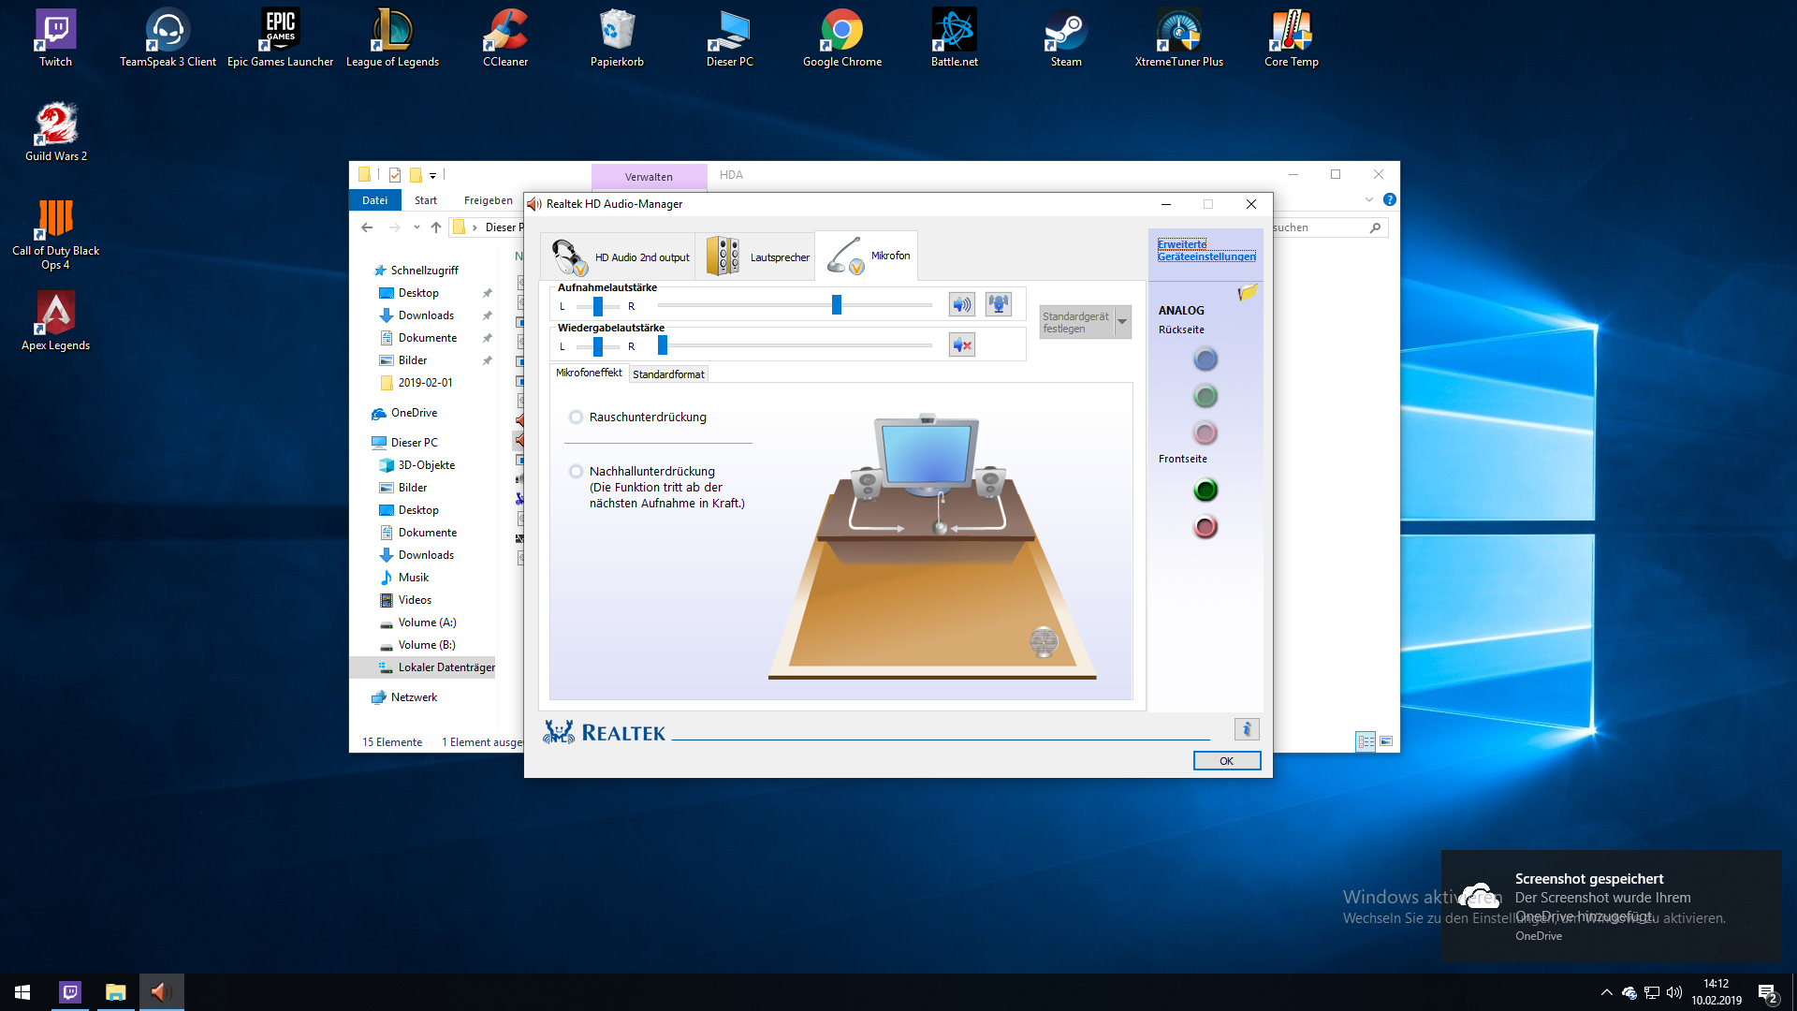The image size is (1797, 1011).
Task: Switch to the Lautsprecher device tab
Action: tap(758, 256)
